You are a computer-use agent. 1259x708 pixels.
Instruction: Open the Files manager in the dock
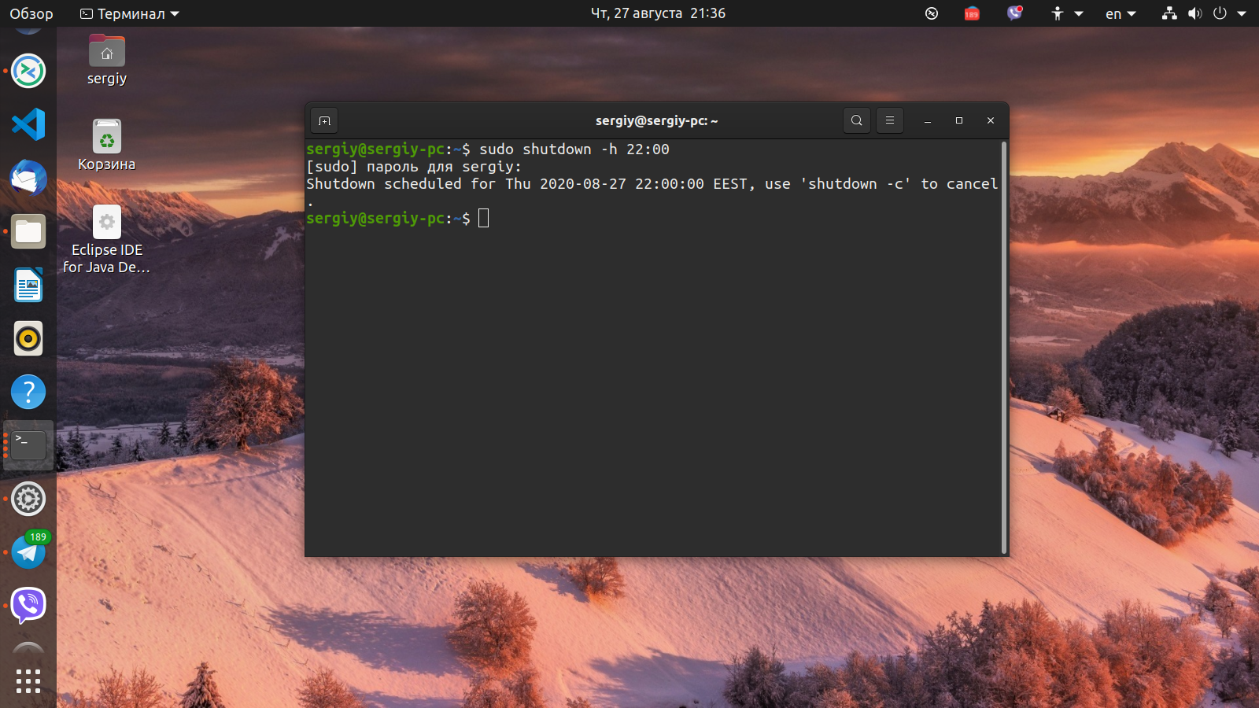click(x=28, y=231)
